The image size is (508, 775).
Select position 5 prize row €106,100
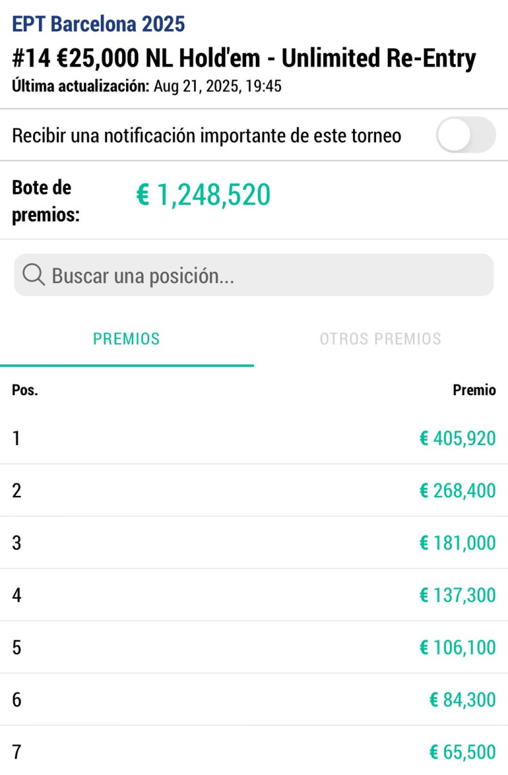tap(254, 648)
